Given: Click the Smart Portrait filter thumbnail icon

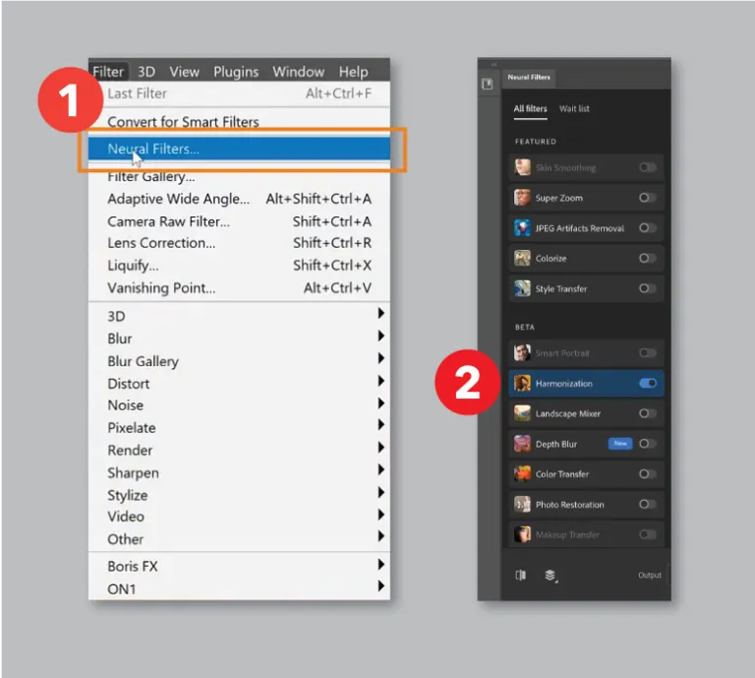Looking at the screenshot, I should 522,352.
